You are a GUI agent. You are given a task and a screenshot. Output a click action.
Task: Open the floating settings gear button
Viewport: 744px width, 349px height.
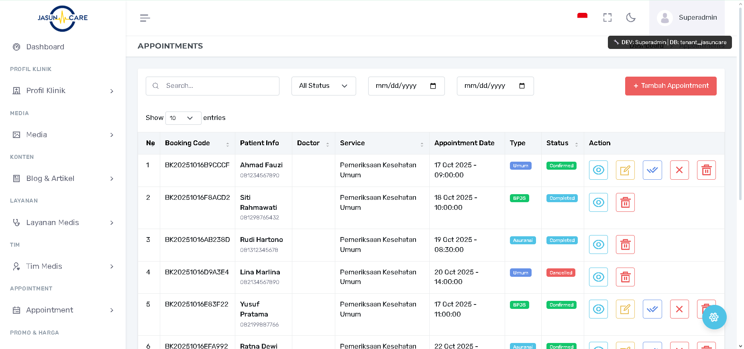pyautogui.click(x=714, y=317)
